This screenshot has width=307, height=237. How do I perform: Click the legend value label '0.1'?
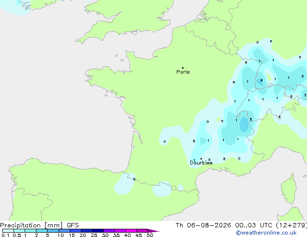pos(5,235)
